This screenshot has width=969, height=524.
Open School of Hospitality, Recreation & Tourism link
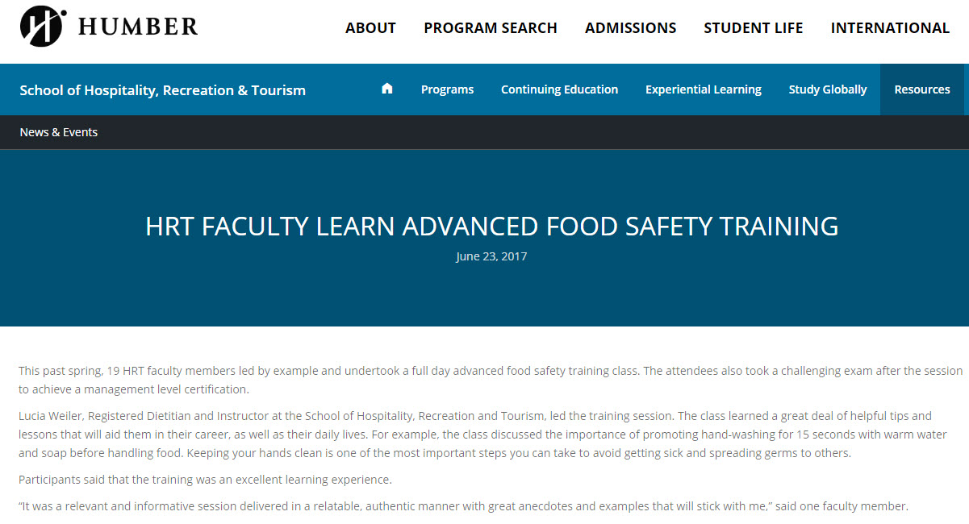click(163, 90)
